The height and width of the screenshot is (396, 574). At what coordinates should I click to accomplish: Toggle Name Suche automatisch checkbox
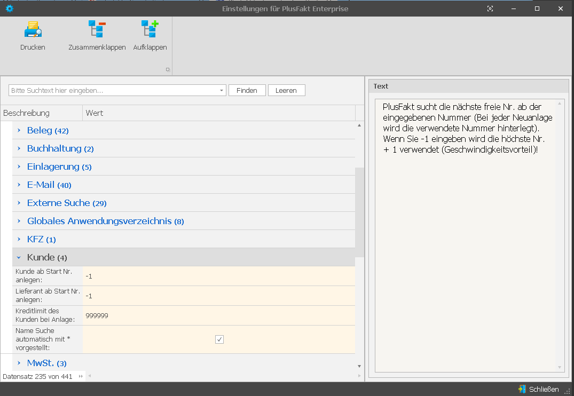click(x=219, y=339)
